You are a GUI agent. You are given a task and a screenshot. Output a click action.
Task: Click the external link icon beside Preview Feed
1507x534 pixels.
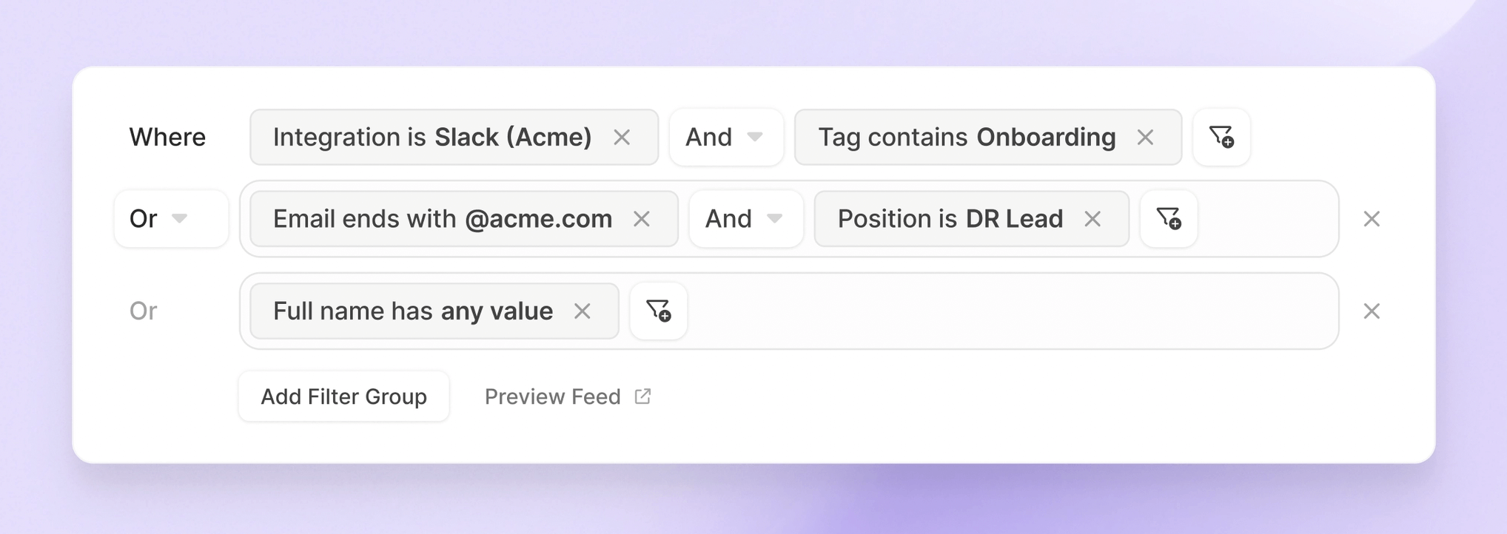click(x=642, y=396)
